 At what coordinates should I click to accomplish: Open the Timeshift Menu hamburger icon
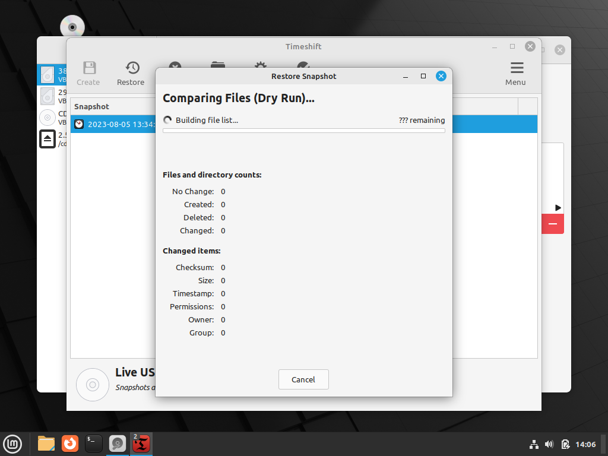(x=516, y=73)
